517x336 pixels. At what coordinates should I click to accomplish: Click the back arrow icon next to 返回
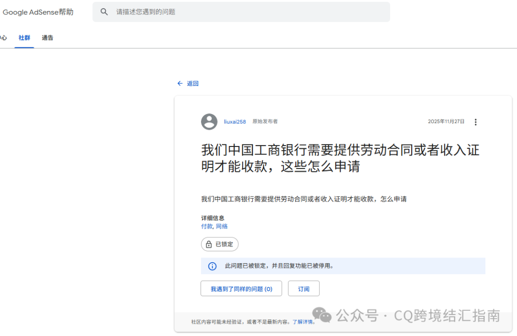(180, 83)
